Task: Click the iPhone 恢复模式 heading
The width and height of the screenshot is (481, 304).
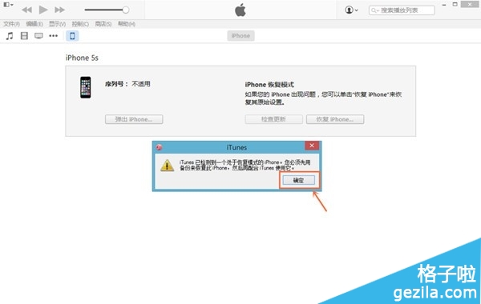Action: pyautogui.click(x=269, y=85)
